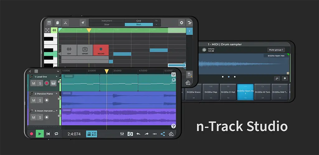Screen dimensions: 319x155
Task: Click the red RECORD button
Action: click(x=101, y=50)
